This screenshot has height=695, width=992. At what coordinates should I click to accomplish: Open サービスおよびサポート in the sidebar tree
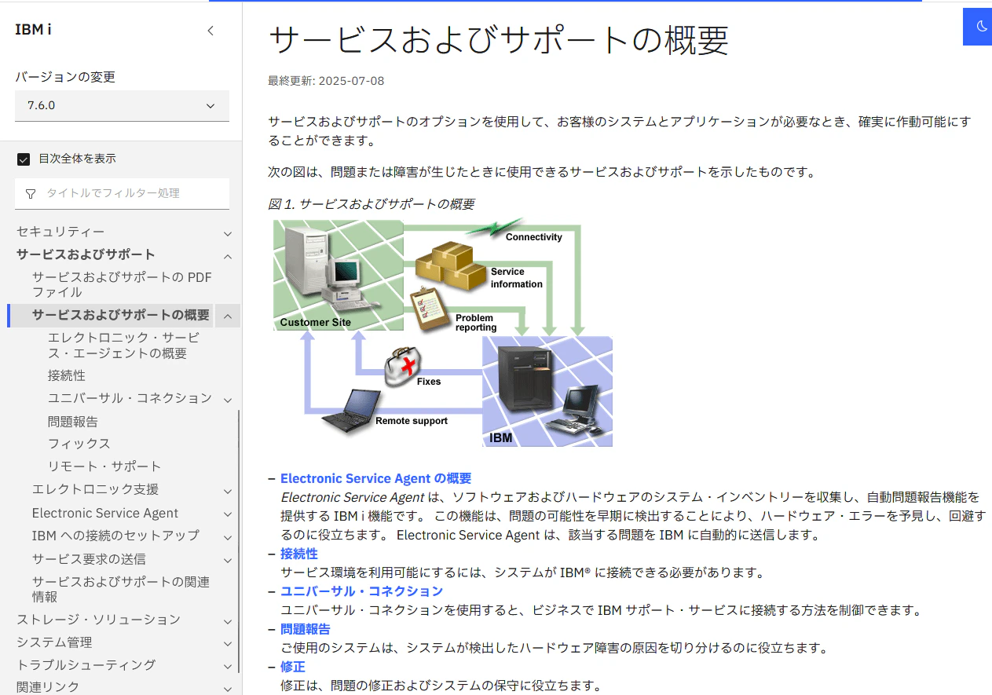(x=86, y=254)
